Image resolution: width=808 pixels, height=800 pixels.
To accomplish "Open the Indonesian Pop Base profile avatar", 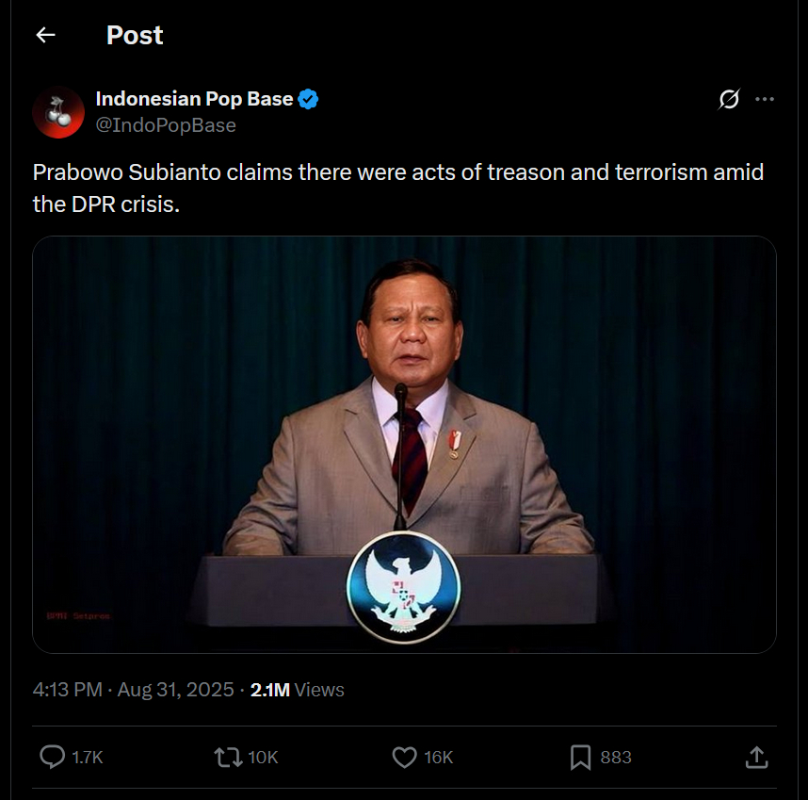I will click(x=58, y=111).
